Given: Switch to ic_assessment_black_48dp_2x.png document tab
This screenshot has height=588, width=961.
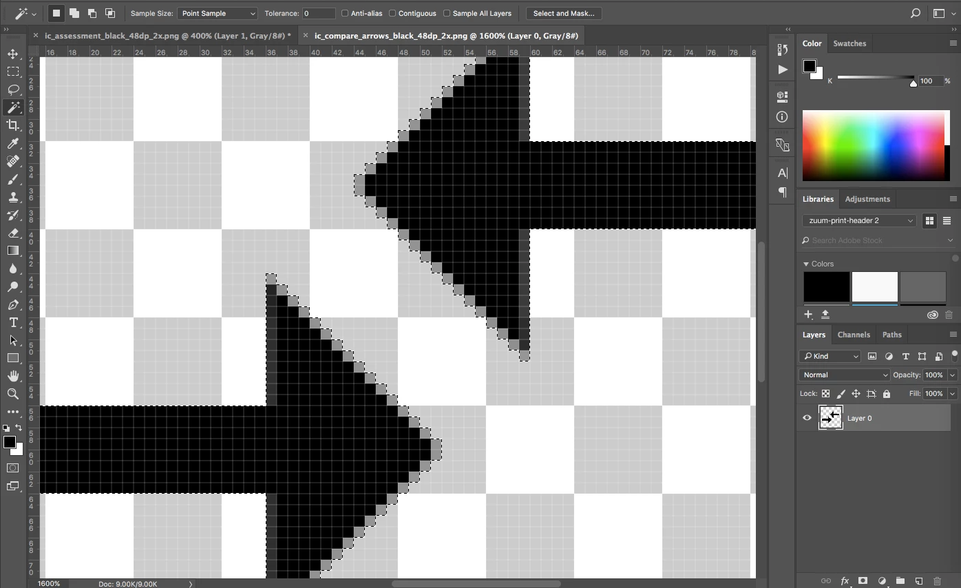Looking at the screenshot, I should tap(167, 35).
